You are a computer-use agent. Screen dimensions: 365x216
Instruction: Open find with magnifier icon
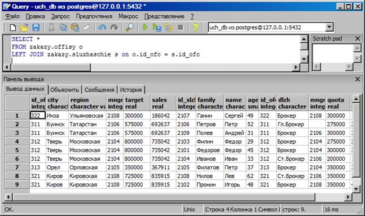(x=130, y=28)
